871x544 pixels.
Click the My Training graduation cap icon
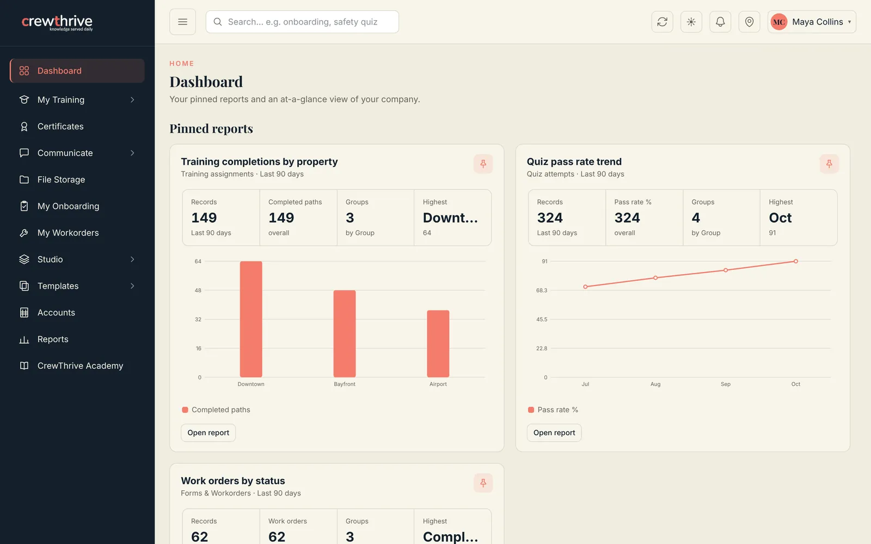[x=24, y=100]
